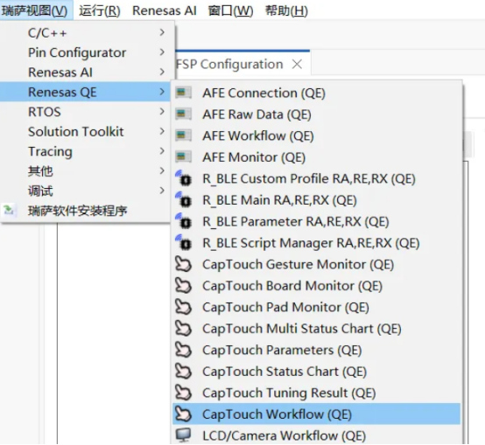Open AFE Connection (QE) view

coord(316,93)
